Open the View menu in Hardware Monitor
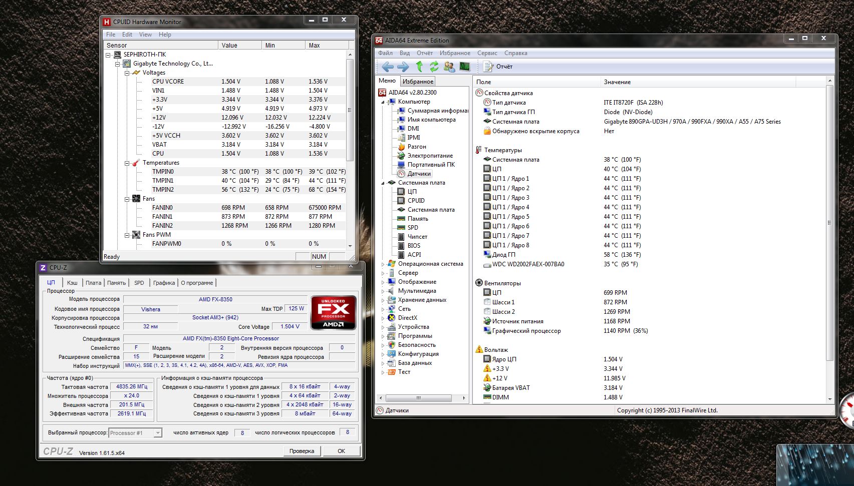This screenshot has height=486, width=854. [x=145, y=35]
